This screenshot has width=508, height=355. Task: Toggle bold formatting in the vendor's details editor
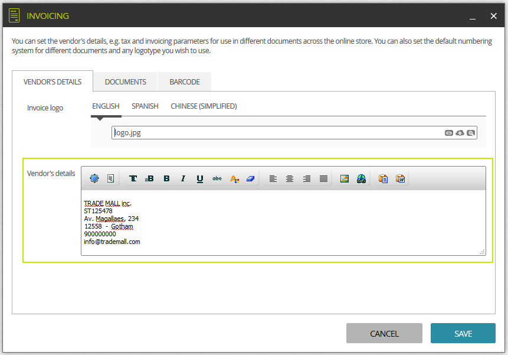click(166, 178)
